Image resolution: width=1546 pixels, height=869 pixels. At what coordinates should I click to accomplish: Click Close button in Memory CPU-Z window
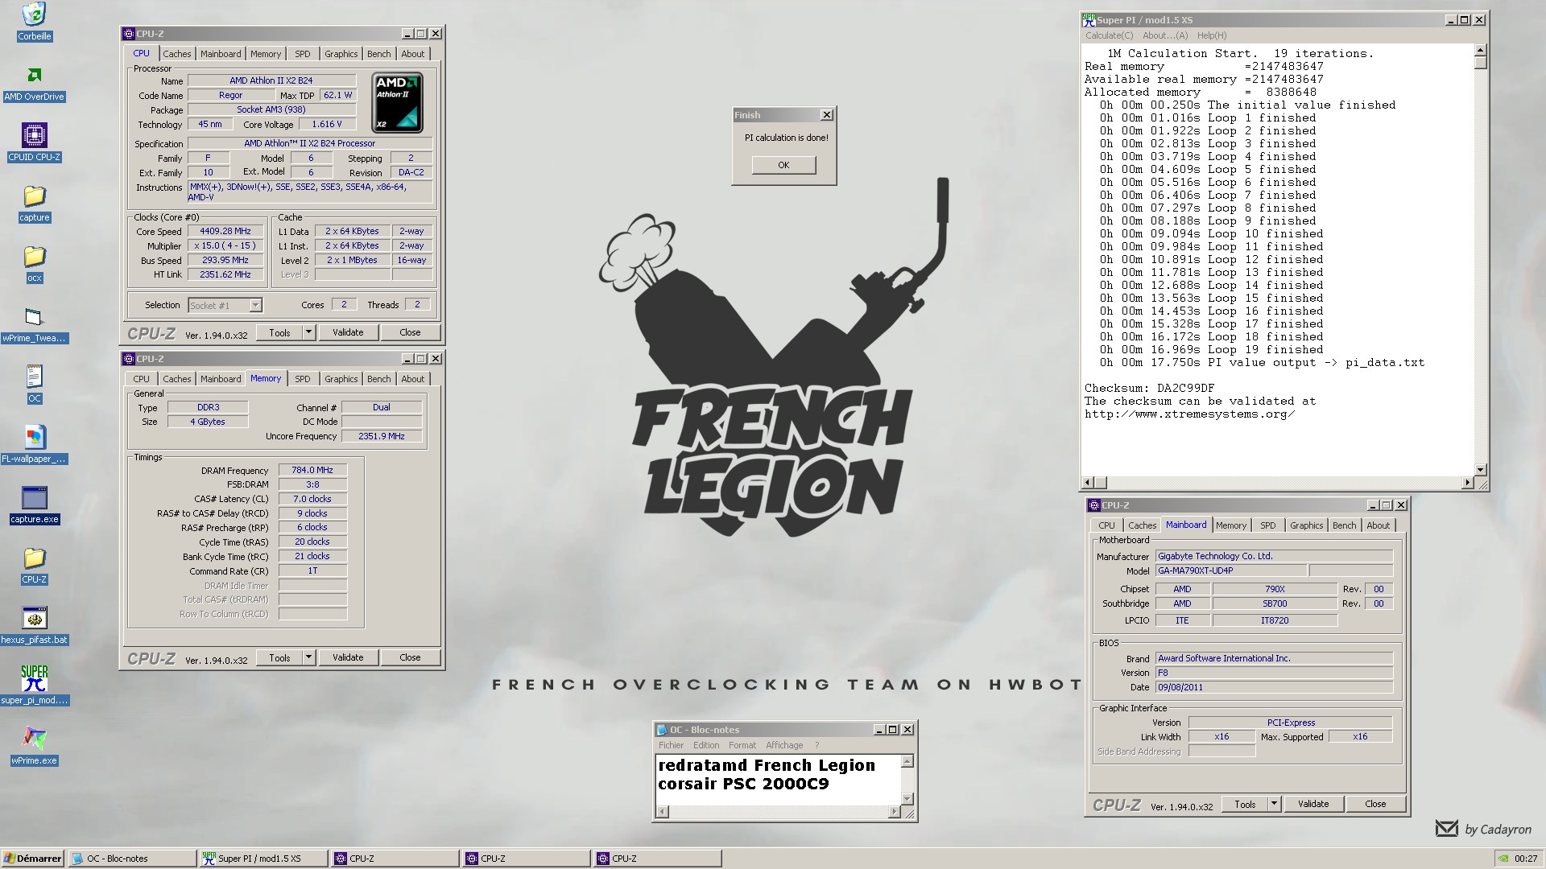tap(410, 657)
